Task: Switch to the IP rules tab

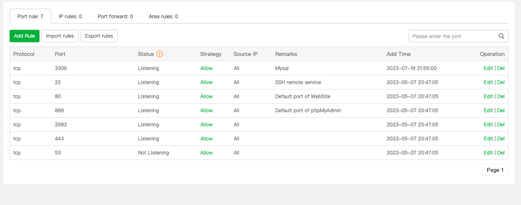Action: pyautogui.click(x=70, y=17)
